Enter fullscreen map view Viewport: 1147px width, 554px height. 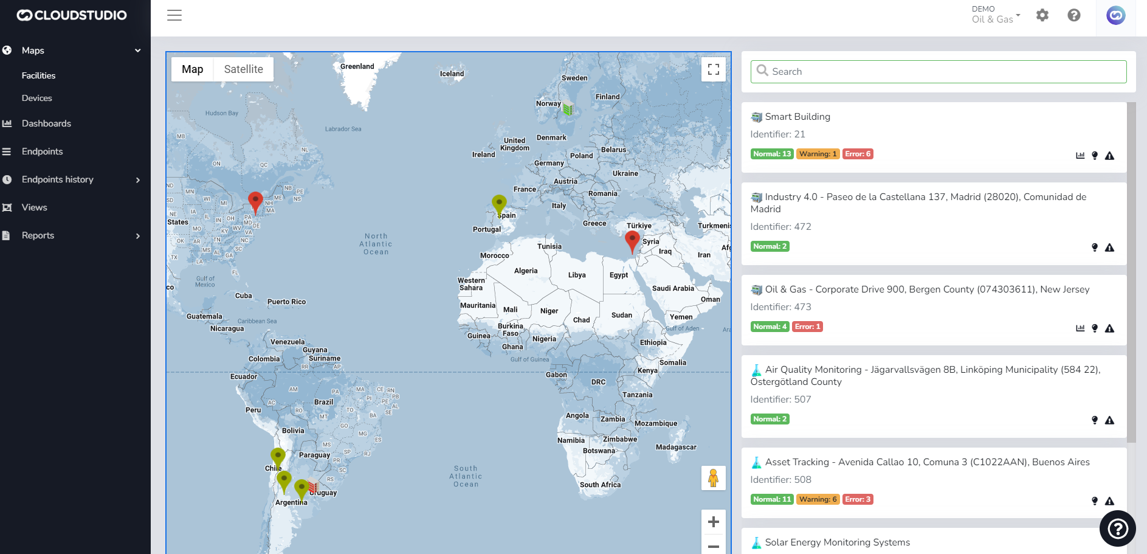click(x=714, y=69)
